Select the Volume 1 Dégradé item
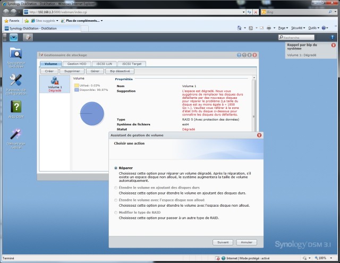This screenshot has width=340, height=263. coord(55,84)
